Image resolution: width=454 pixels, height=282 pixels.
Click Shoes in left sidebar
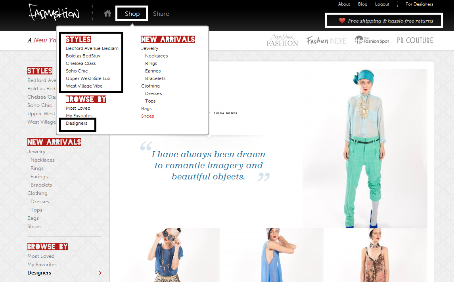click(x=34, y=227)
